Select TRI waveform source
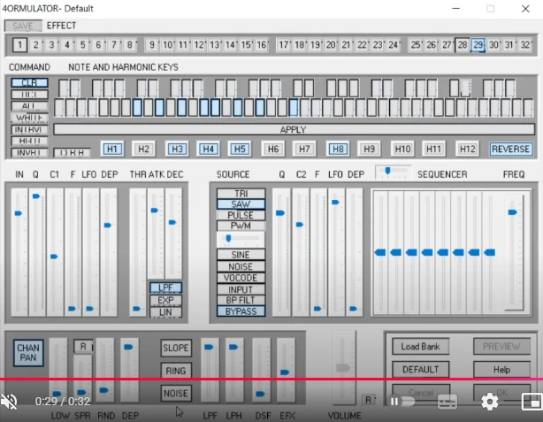The width and height of the screenshot is (543, 422). 241,194
